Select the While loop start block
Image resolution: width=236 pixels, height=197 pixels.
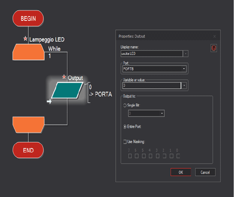(x=28, y=52)
